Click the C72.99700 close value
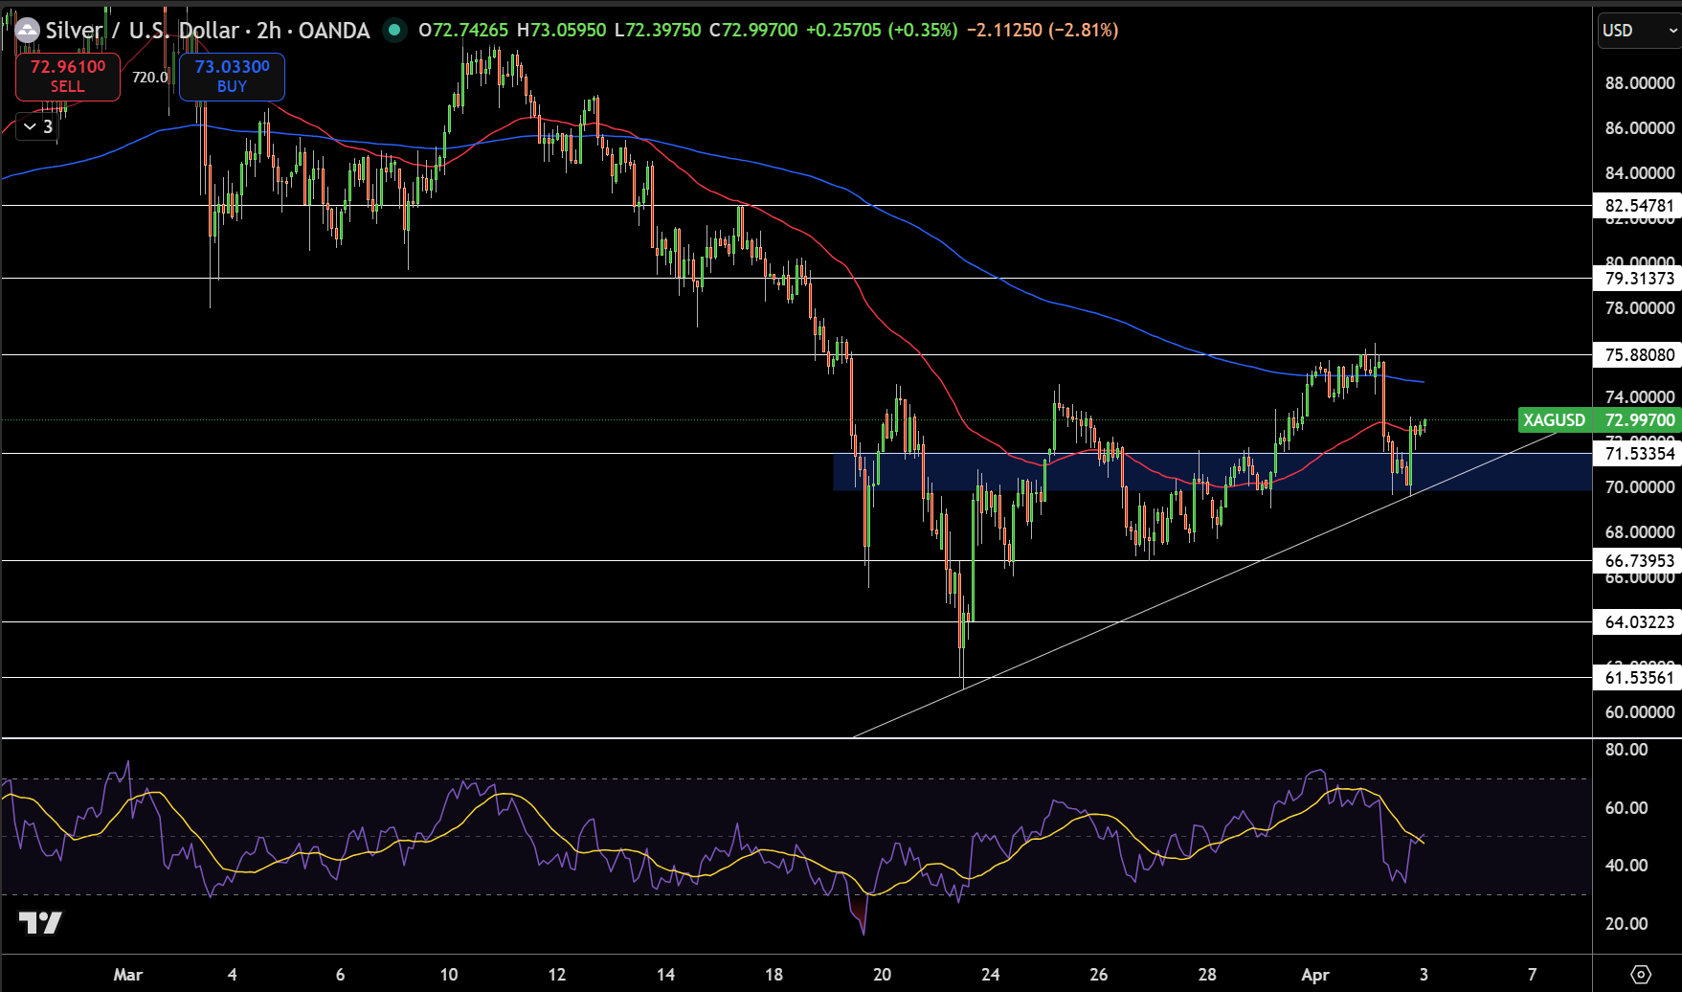The width and height of the screenshot is (1682, 992). (x=753, y=30)
